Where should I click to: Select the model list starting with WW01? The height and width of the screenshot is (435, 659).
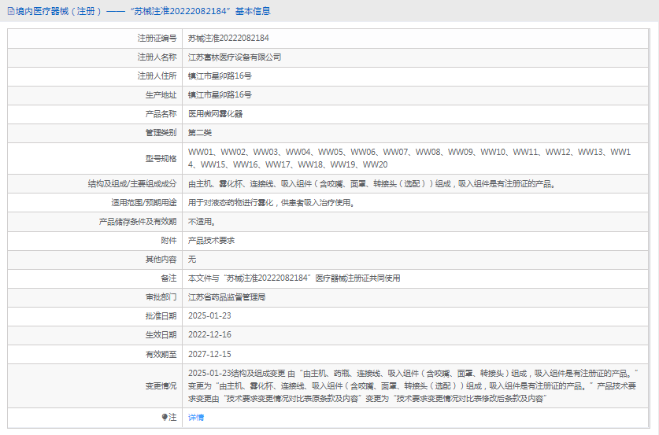point(409,158)
